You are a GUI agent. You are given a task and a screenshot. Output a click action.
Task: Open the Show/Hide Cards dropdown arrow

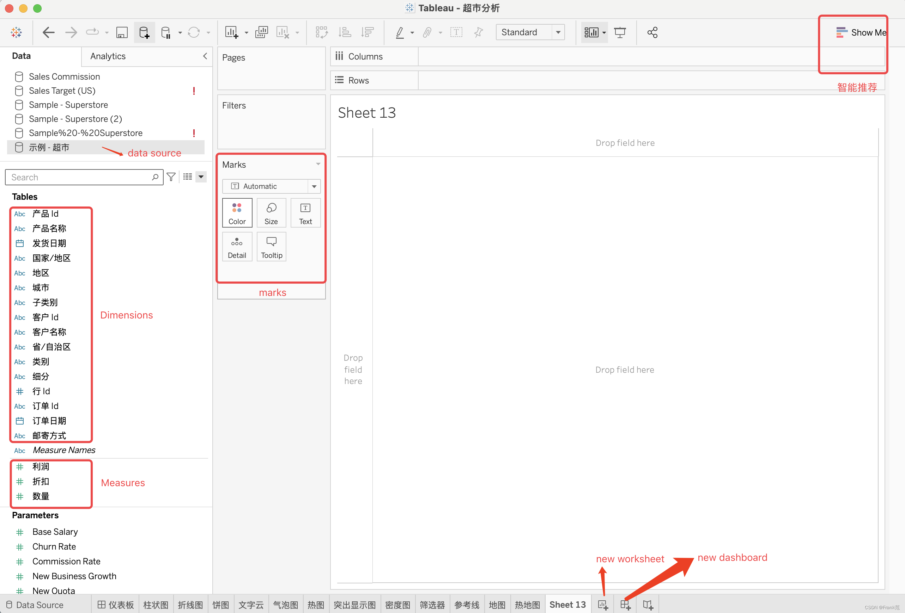pyautogui.click(x=604, y=33)
